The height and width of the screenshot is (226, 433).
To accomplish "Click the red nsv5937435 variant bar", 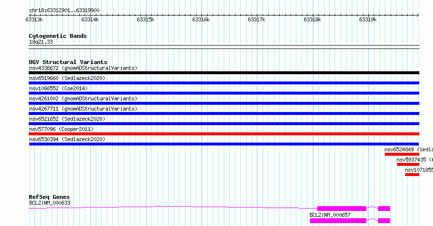I will point(408,164).
